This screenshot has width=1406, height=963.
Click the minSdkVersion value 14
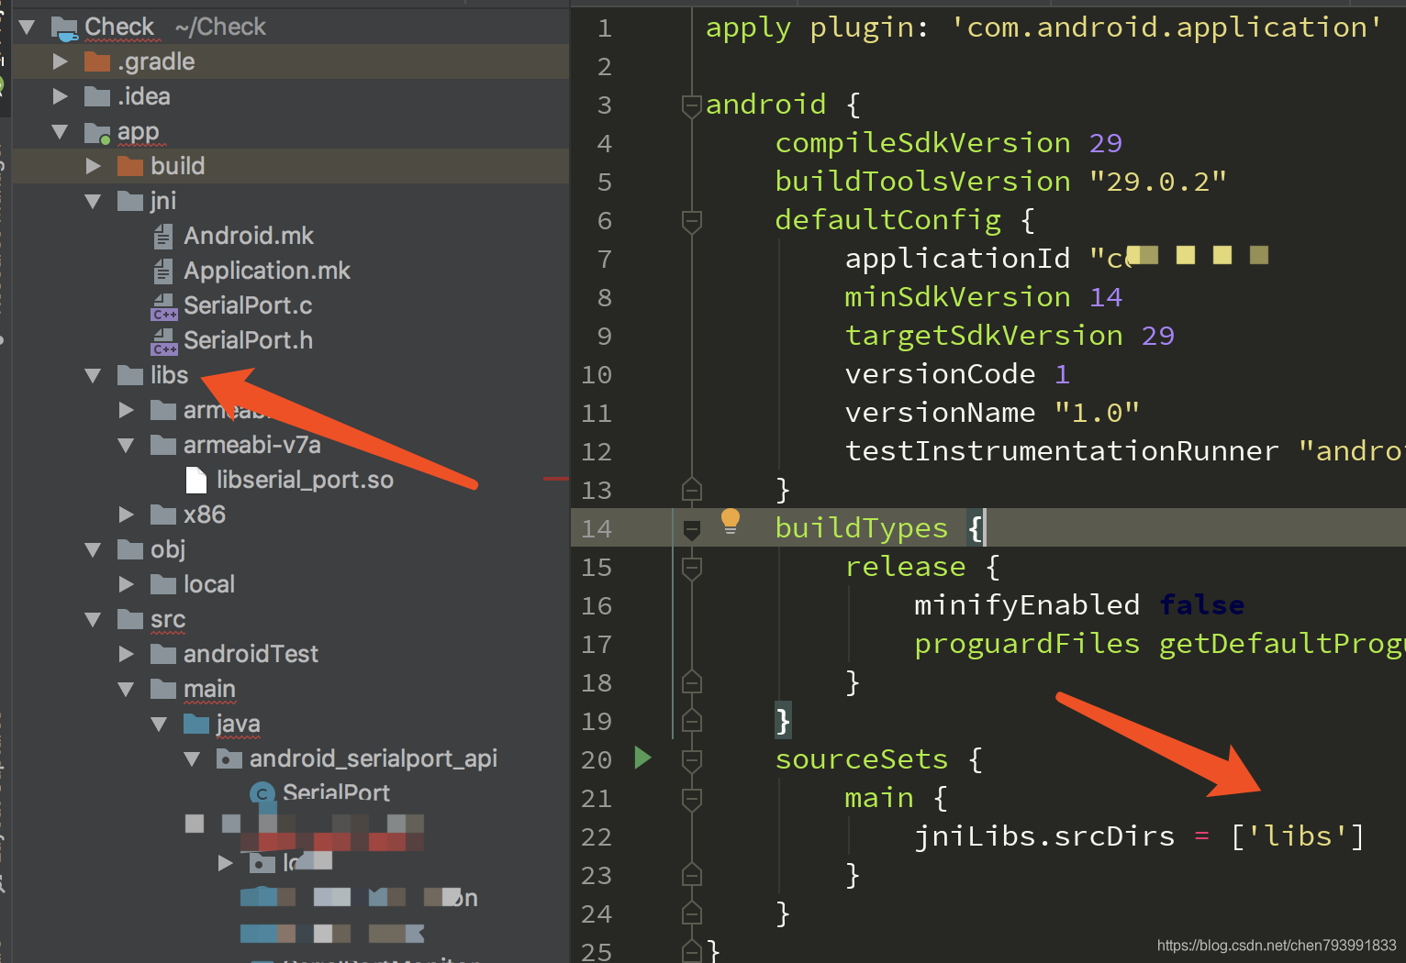click(x=1106, y=297)
